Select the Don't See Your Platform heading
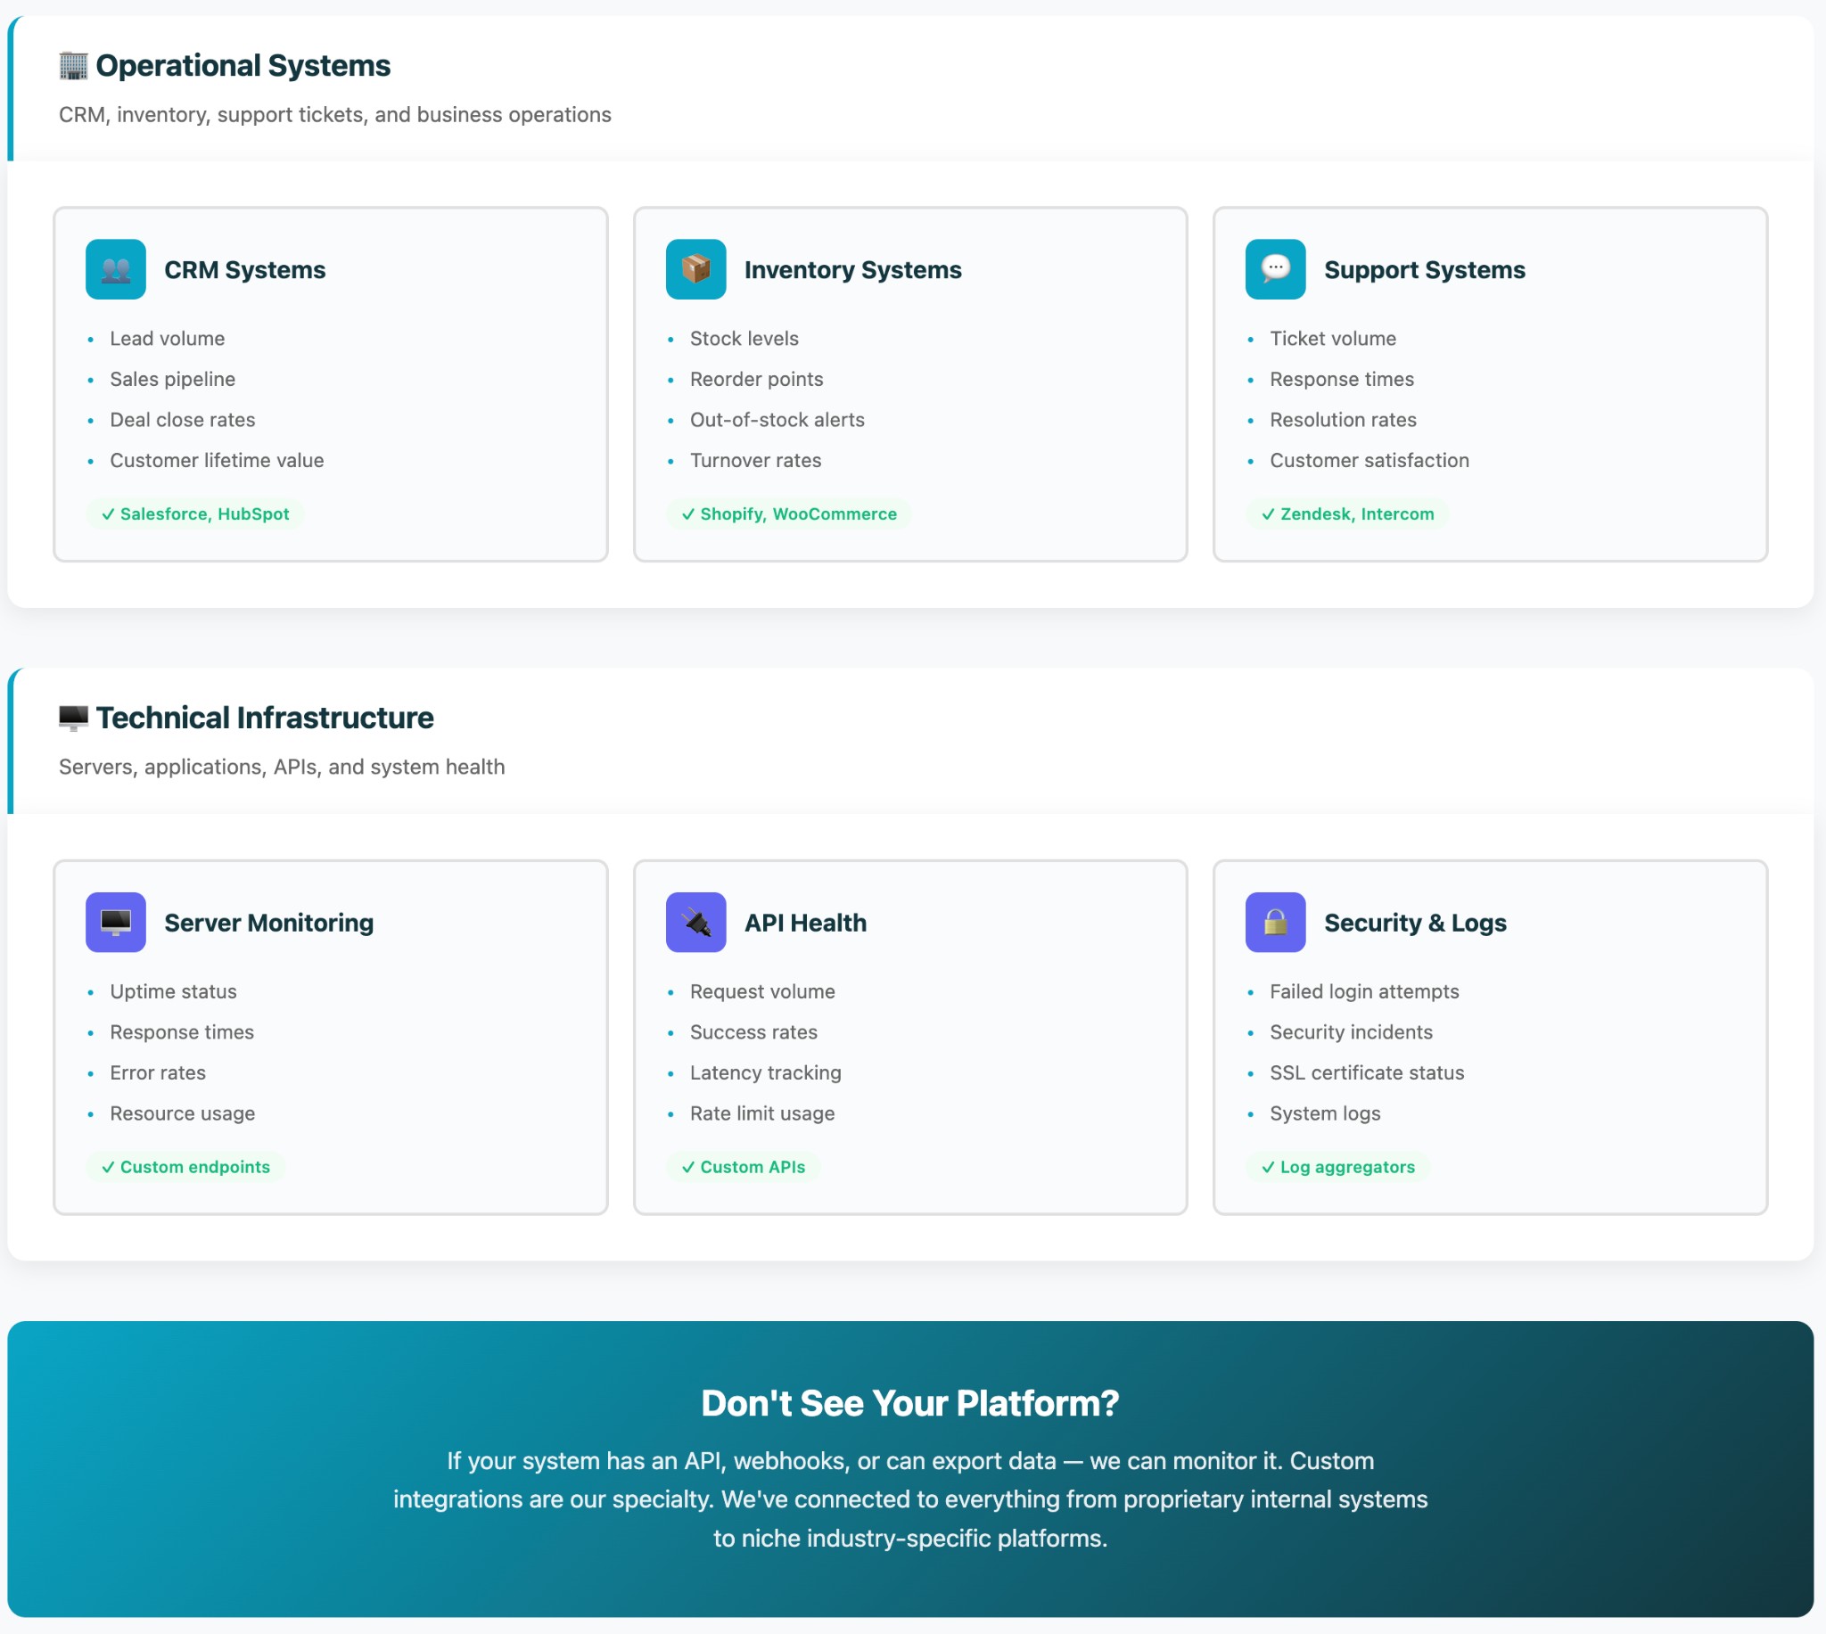1826x1634 pixels. pyautogui.click(x=910, y=1403)
